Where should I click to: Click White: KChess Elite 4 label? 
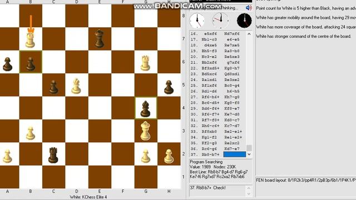tap(88, 197)
